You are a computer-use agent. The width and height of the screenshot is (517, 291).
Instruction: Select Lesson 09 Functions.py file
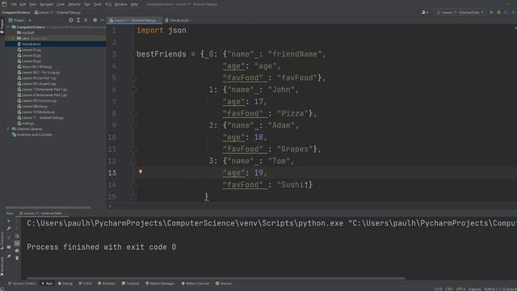pos(37,100)
